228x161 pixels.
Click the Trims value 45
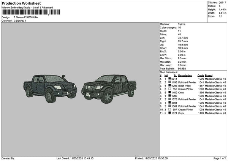coord(179,35)
